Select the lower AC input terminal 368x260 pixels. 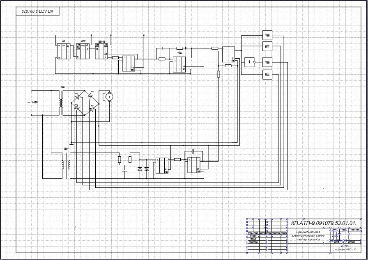tap(32, 115)
